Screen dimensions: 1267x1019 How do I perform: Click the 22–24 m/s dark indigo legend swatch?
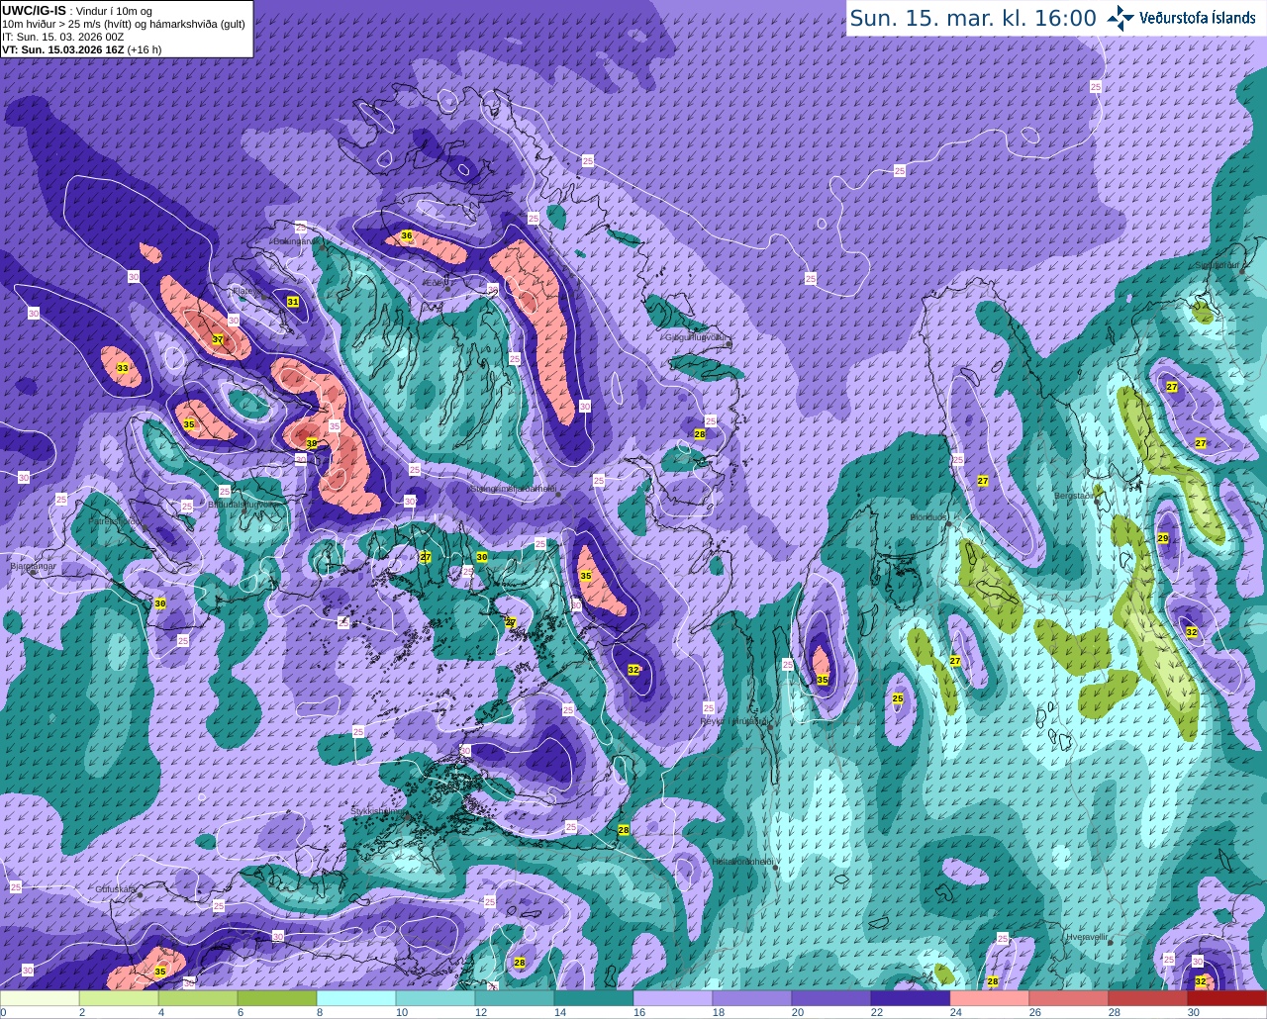911,998
